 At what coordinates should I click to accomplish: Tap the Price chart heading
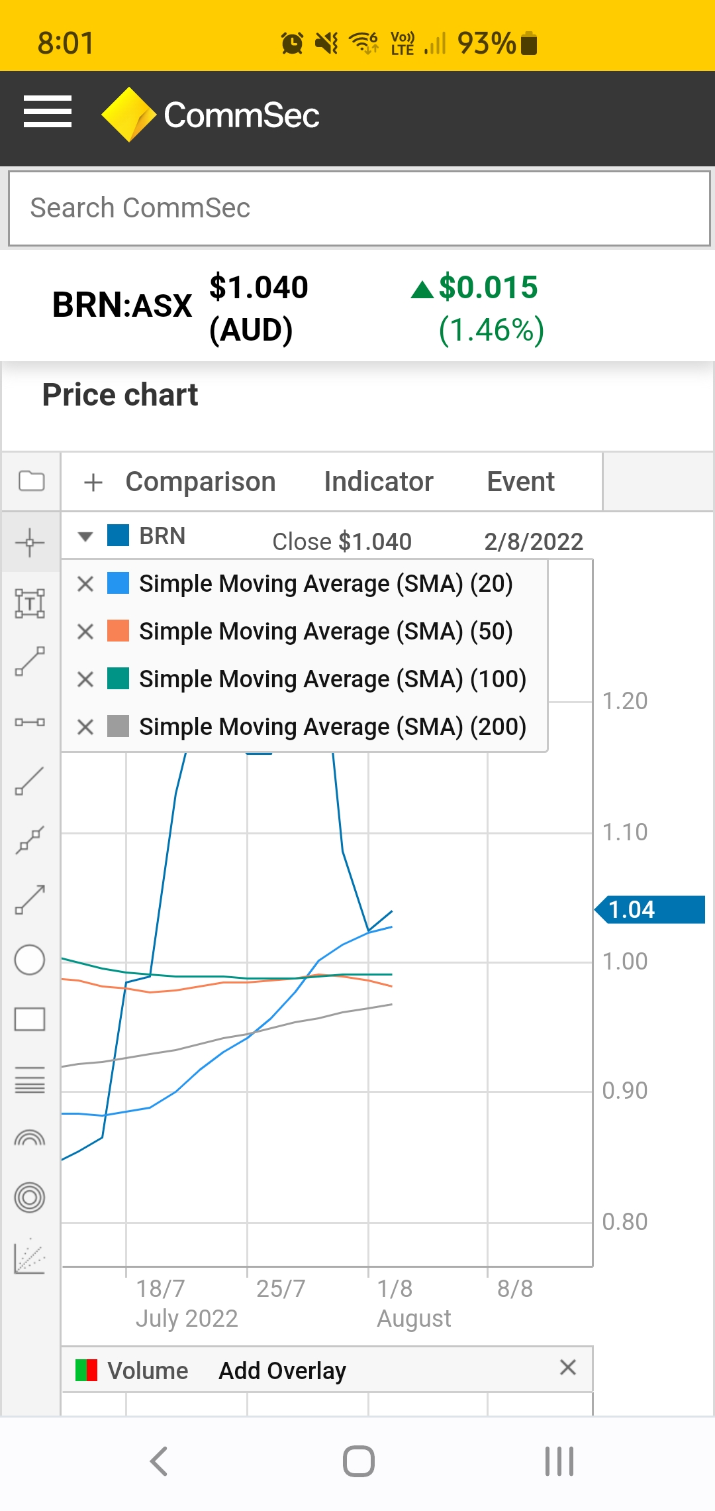pos(120,395)
